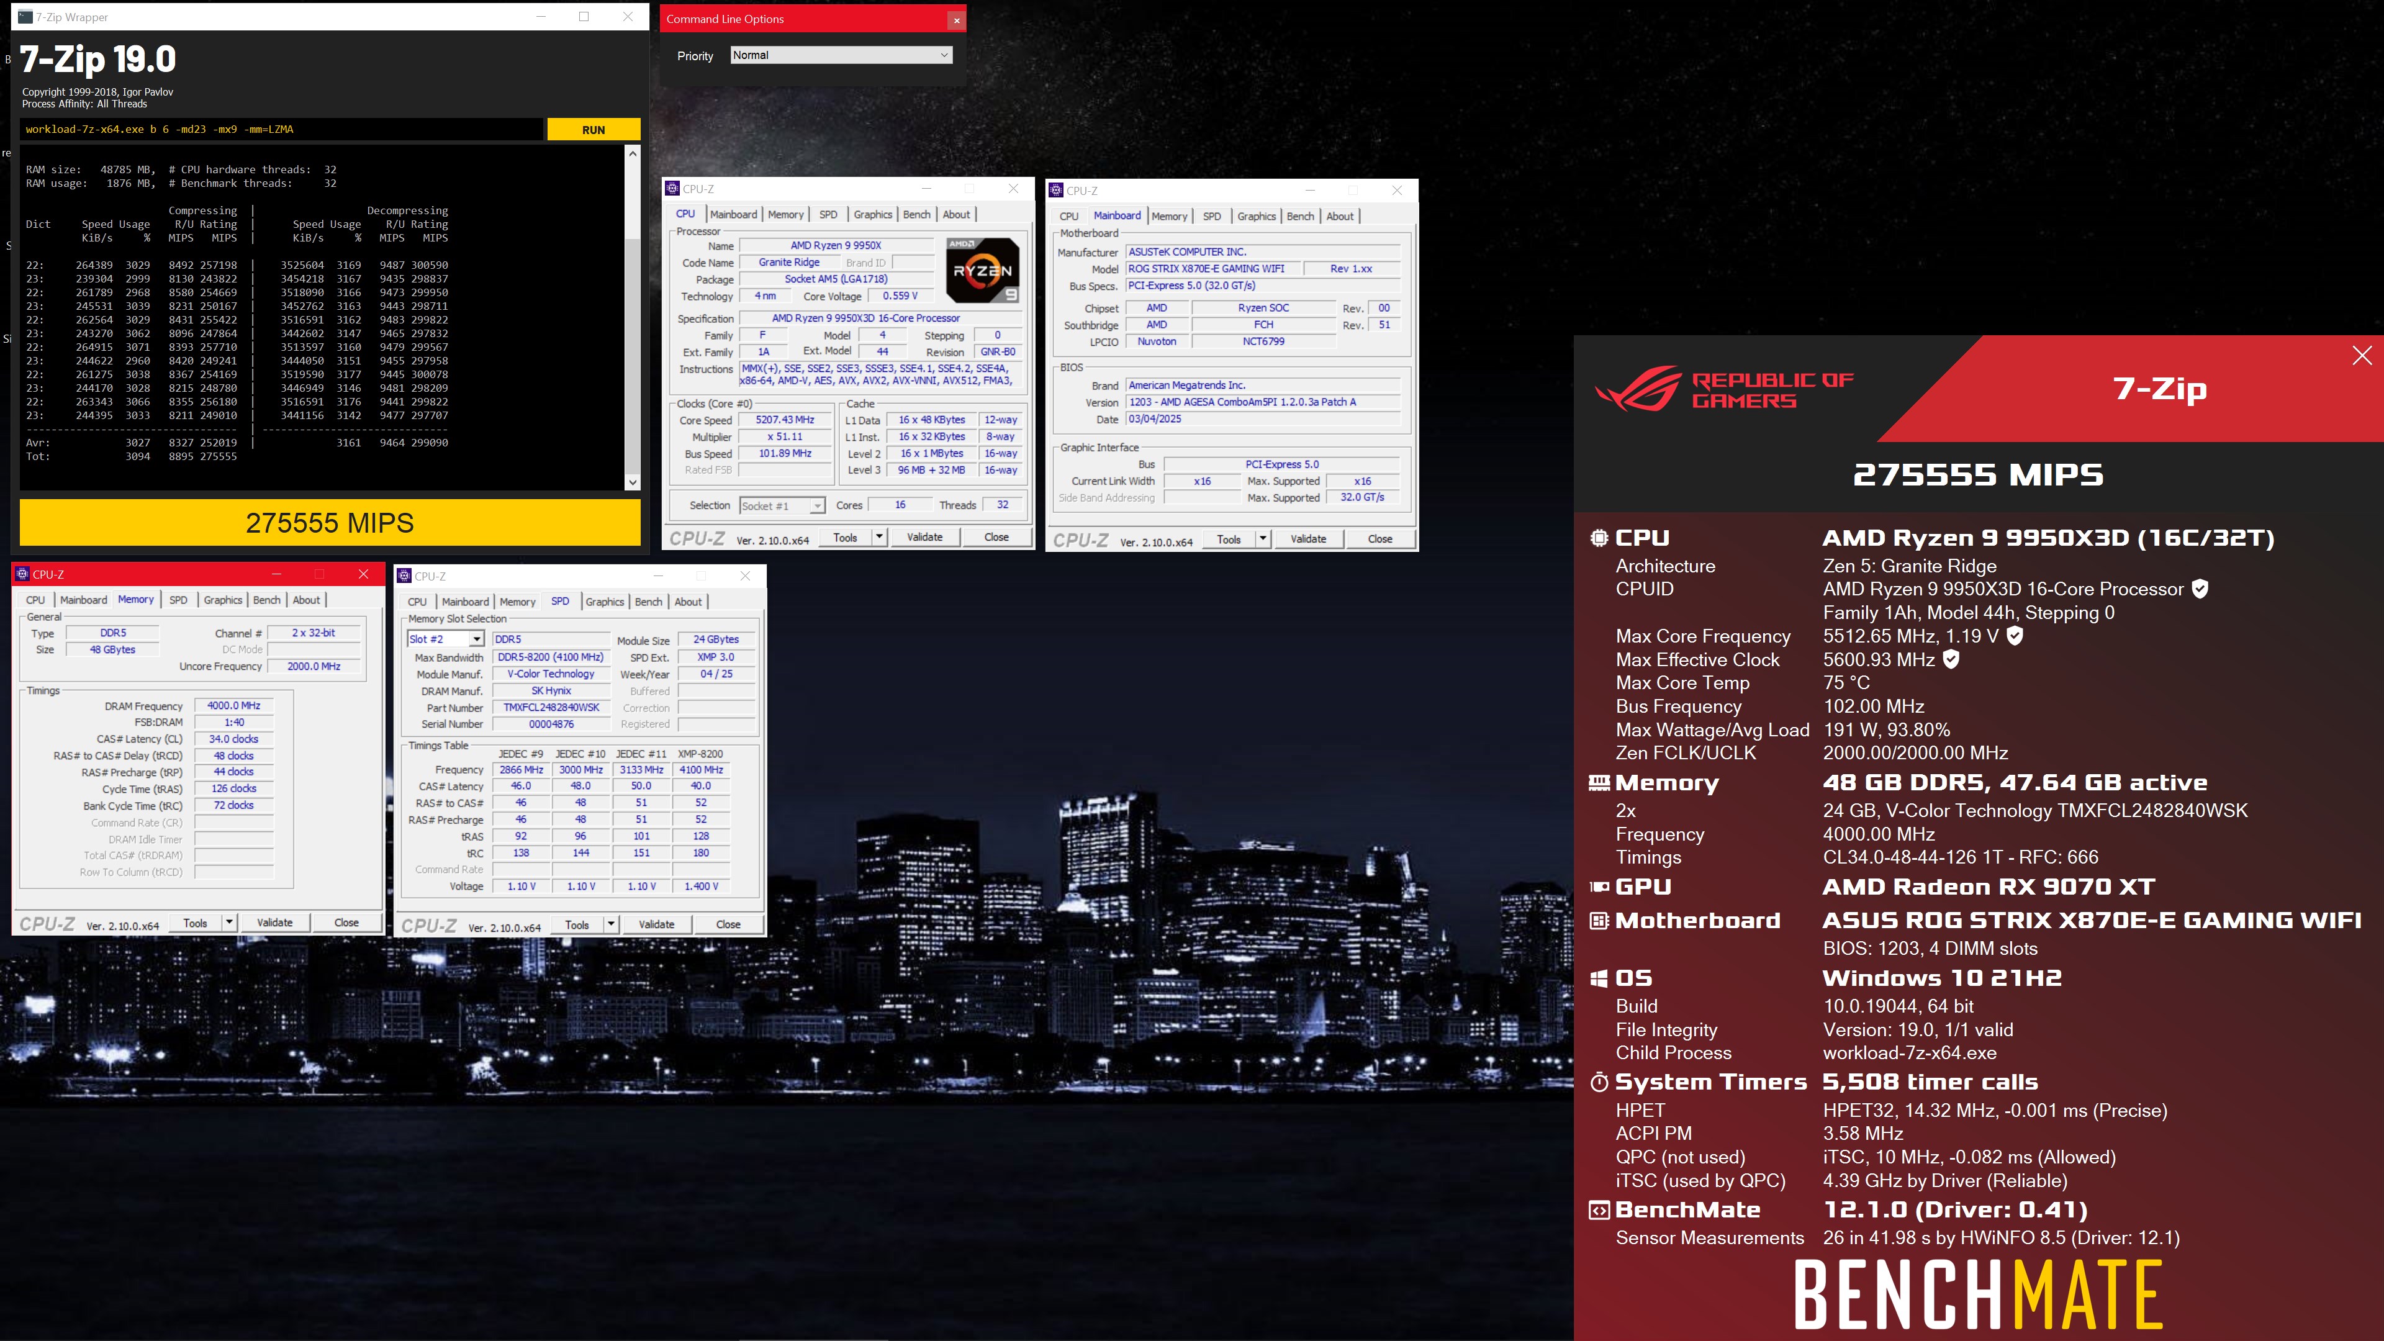The width and height of the screenshot is (2384, 1341).
Task: Click scroll up arrow in 7-Zip output
Action: [x=633, y=153]
